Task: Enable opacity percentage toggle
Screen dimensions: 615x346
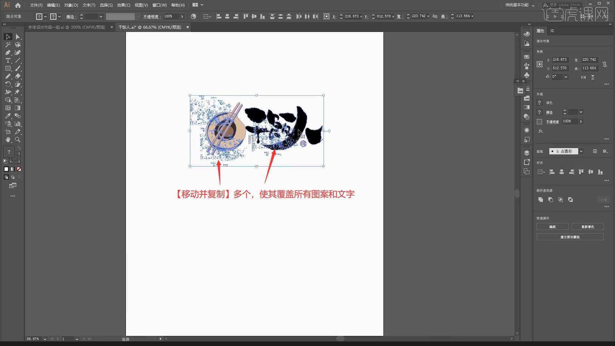Action: (582, 121)
